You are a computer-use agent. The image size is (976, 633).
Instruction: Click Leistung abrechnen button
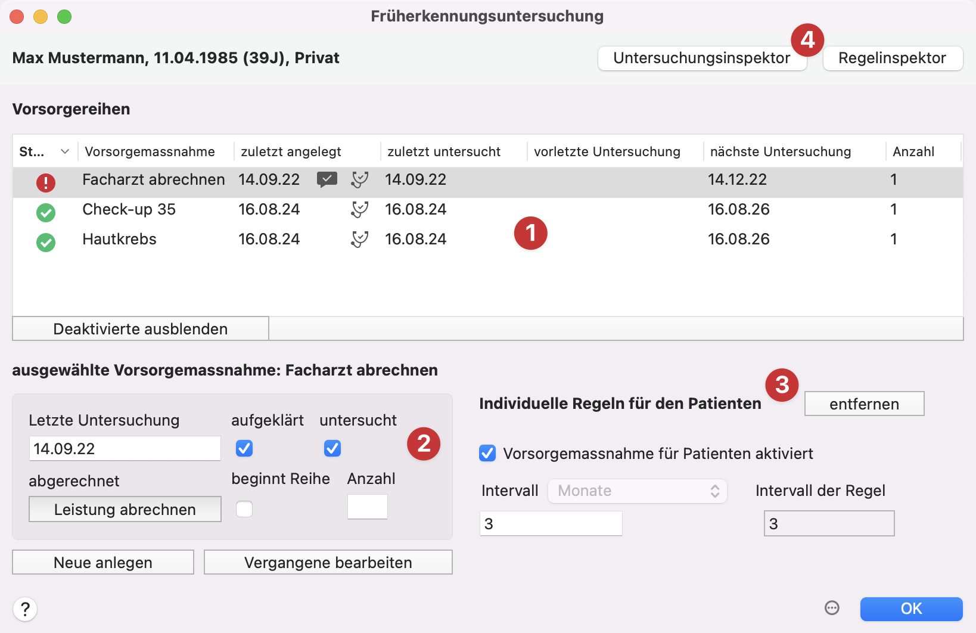125,510
